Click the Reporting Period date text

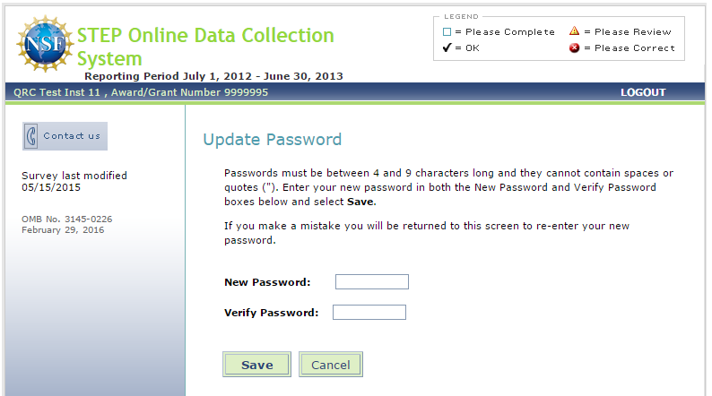[x=213, y=76]
